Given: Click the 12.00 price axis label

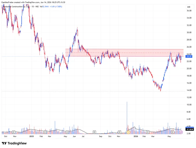Looking at the screenshot, I should click(x=189, y=97).
